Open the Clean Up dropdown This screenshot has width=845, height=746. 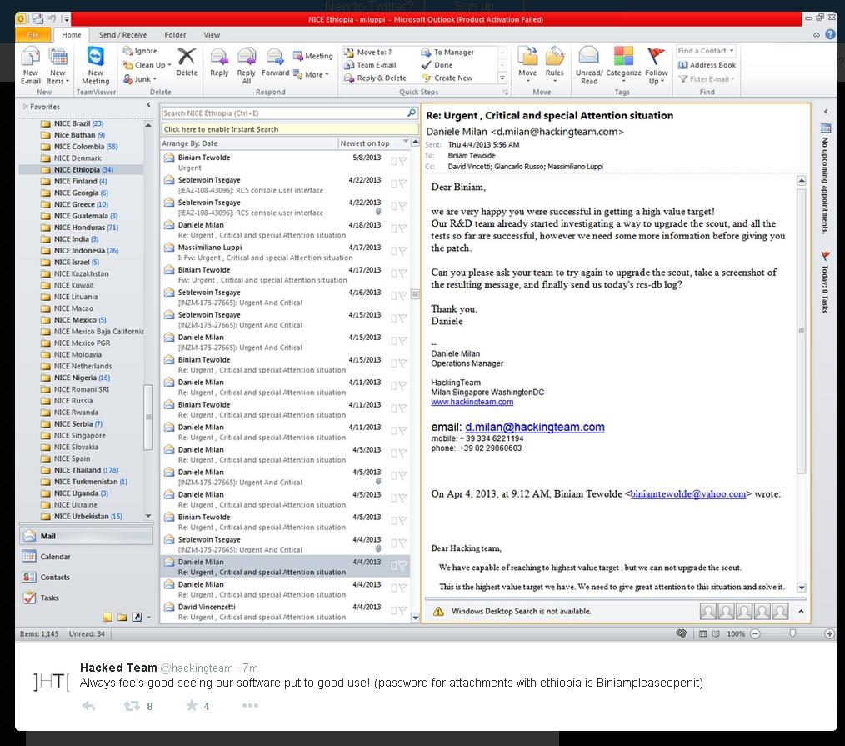coord(147,65)
